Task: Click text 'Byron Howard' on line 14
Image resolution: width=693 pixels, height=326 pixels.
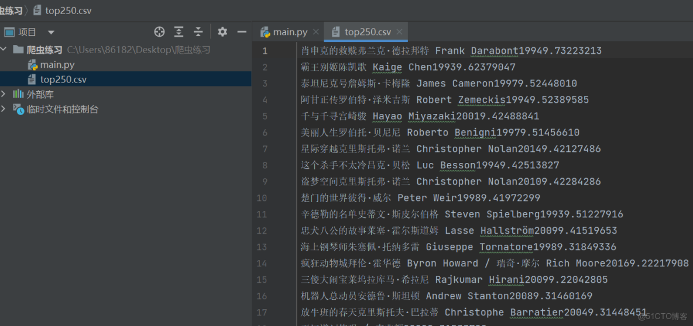Action: point(442,263)
